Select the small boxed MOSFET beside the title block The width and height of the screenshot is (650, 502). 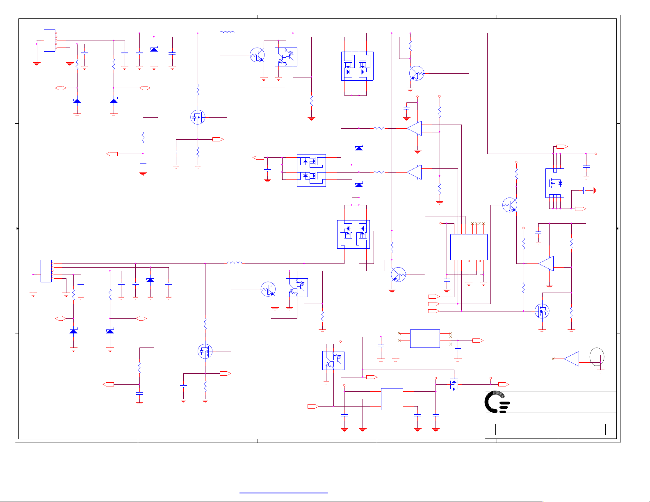pos(454,385)
